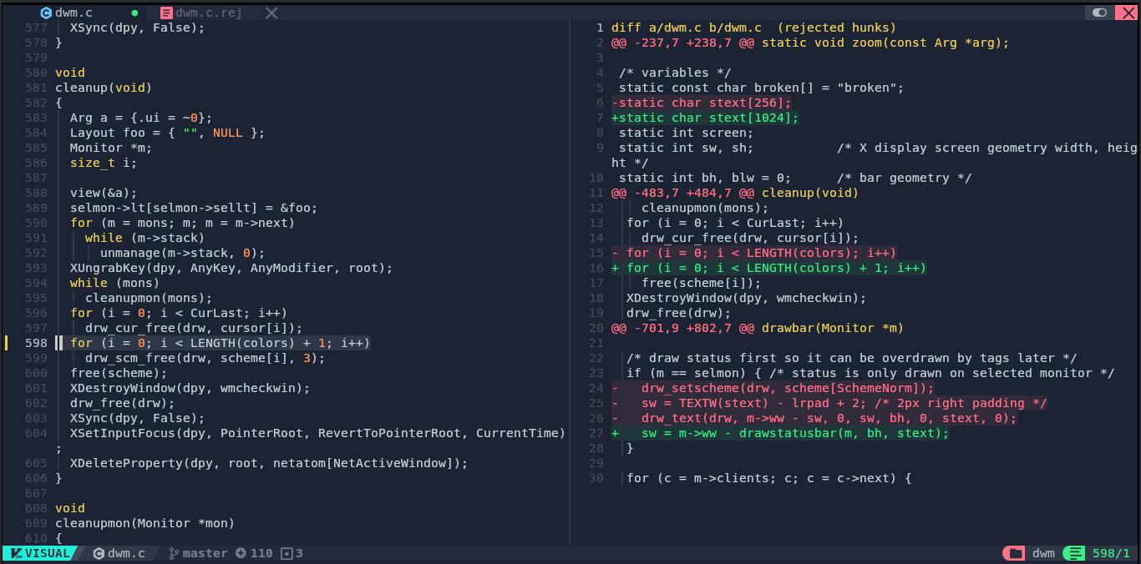Viewport: 1141px width, 564px height.
Task: Click 'for (c = m->clients; ...' on diff line 30
Action: point(768,478)
